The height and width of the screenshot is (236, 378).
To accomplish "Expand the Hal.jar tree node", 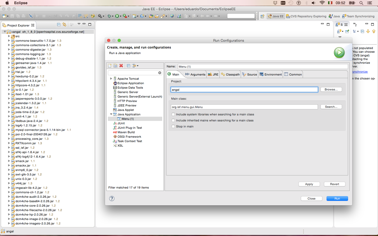I will [9, 72].
